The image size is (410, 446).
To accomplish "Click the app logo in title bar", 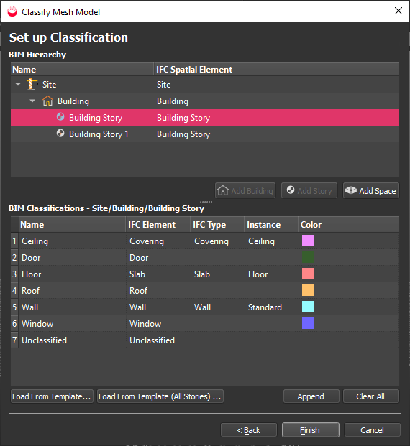I will 12,11.
